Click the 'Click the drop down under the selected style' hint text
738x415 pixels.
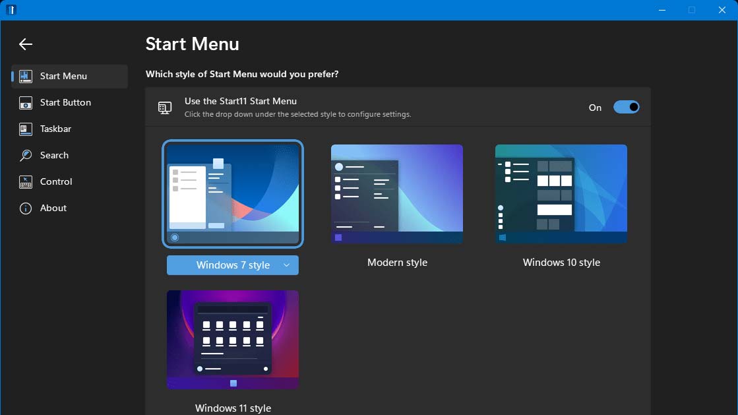(x=297, y=114)
